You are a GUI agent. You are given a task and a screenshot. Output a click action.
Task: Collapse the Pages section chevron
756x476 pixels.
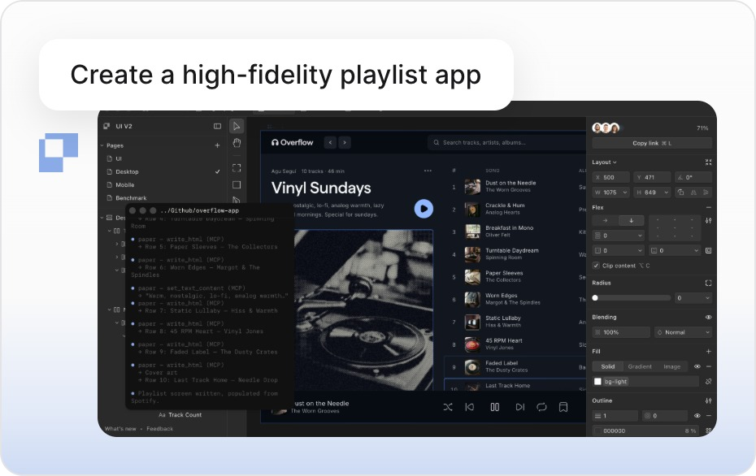pos(102,145)
